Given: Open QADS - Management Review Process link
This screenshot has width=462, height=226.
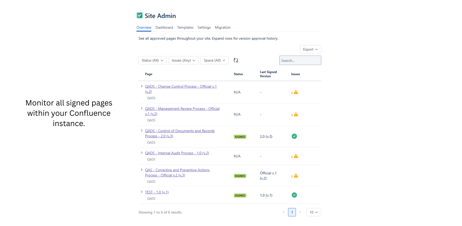Looking at the screenshot, I should pyautogui.click(x=182, y=111).
